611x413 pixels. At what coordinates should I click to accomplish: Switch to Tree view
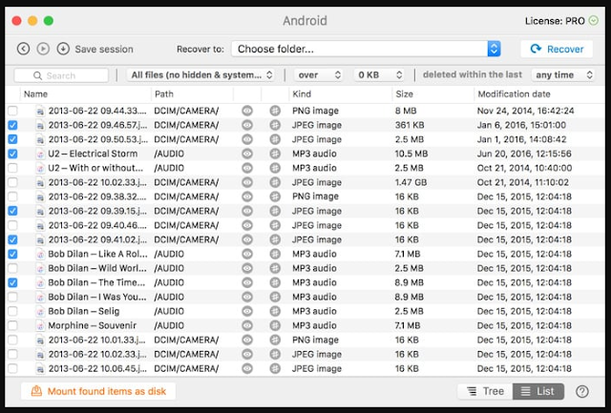[485, 391]
